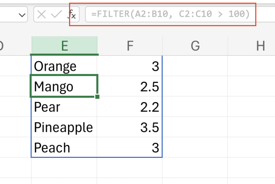Image resolution: width=275 pixels, height=184 pixels.
Task: Select the cell with value 2.5
Action: pyautogui.click(x=130, y=86)
